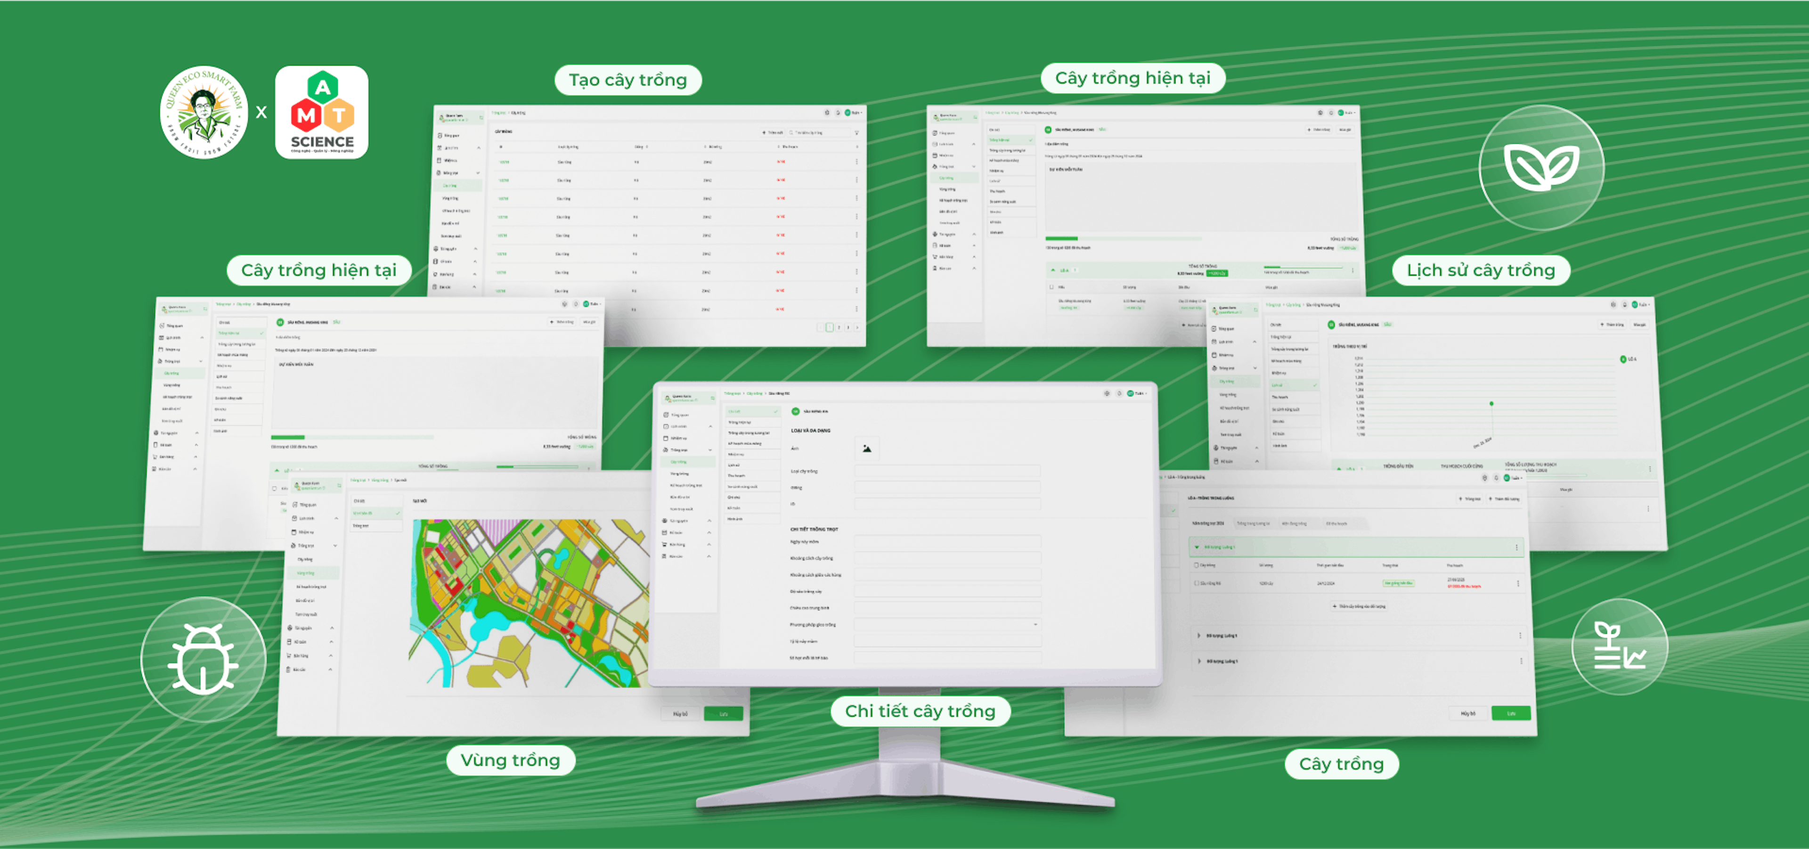Screen dimensions: 1809x849
Task: Click Thêm cây trồng vào đối tượng button
Action: [x=1359, y=606]
